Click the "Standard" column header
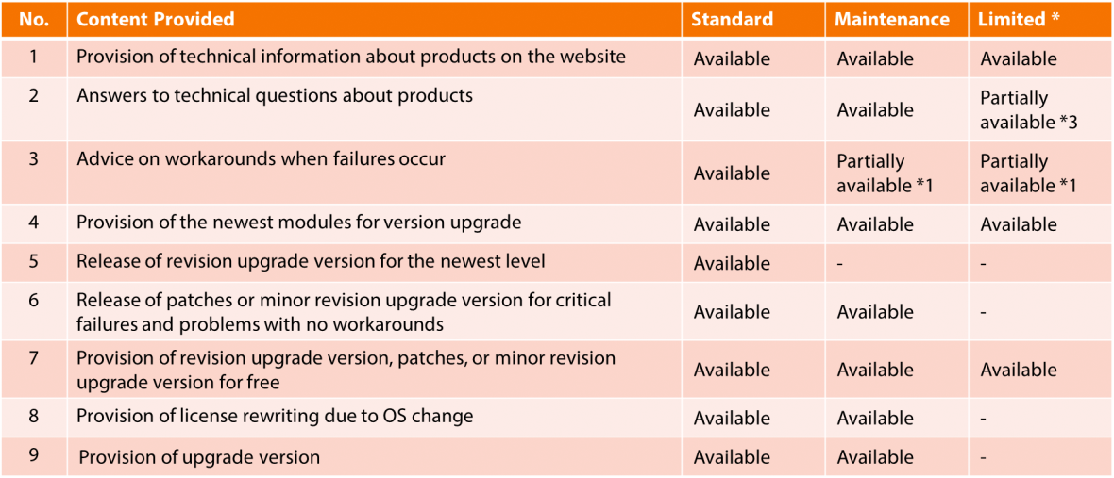Image resolution: width=1114 pixels, height=478 pixels. pos(732,19)
